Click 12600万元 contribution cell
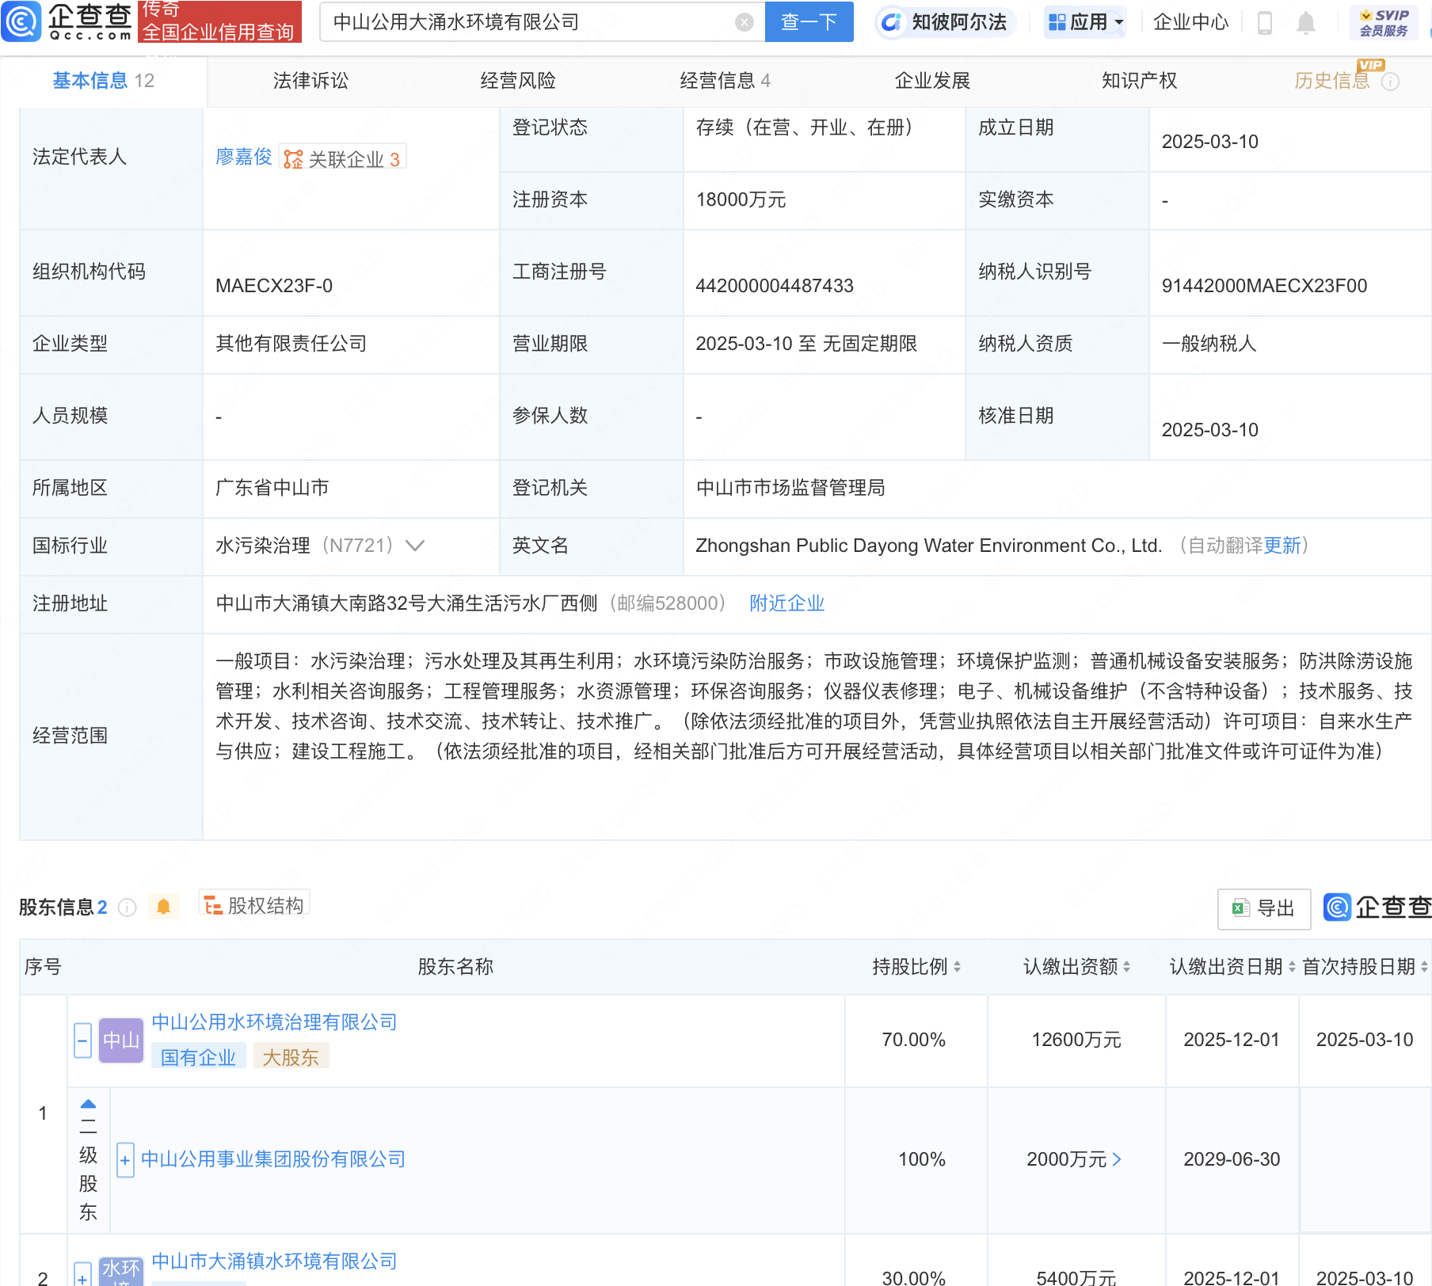This screenshot has width=1432, height=1286. [x=1076, y=1040]
